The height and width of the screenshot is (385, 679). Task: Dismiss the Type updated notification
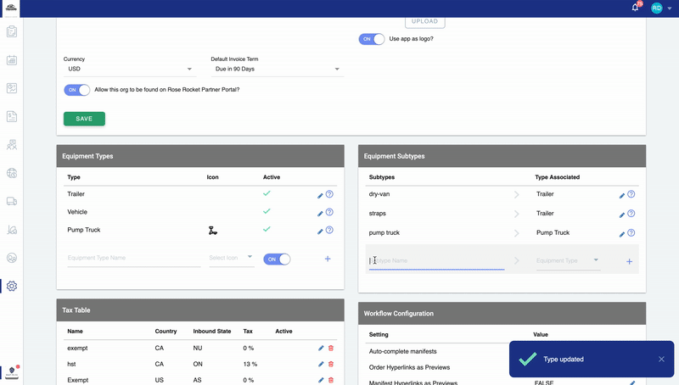(661, 359)
